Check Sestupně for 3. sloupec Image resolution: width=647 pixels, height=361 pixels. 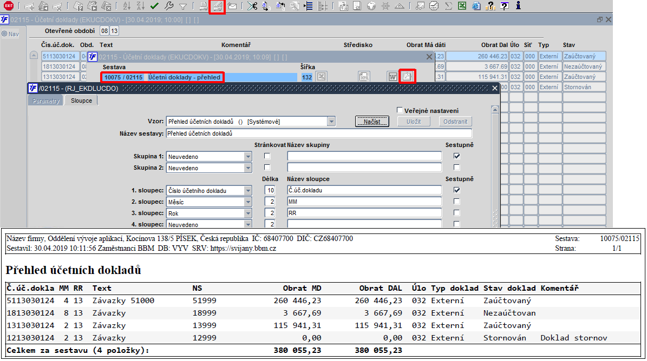pyautogui.click(x=456, y=213)
